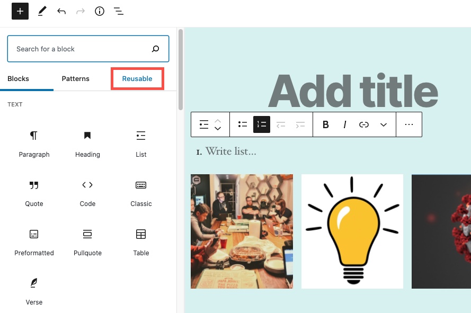Switch to the Blocks tab
The height and width of the screenshot is (313, 471).
coord(18,79)
